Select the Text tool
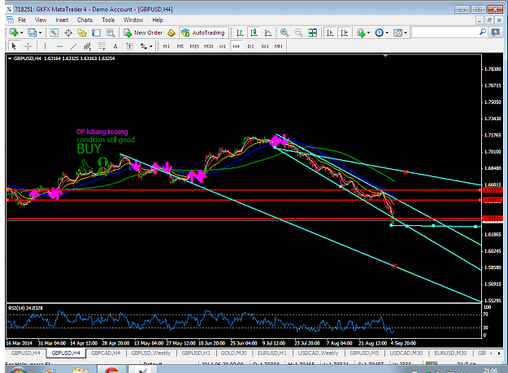This screenshot has width=508, height=373. coord(115,46)
